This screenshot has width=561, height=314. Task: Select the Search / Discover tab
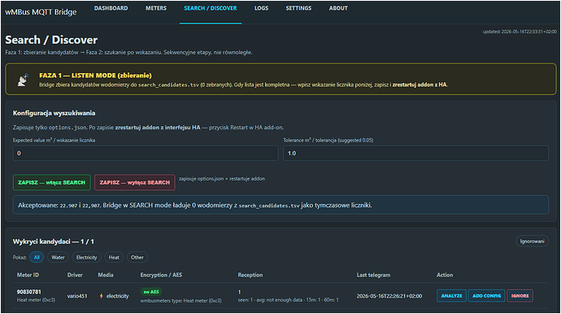tap(211, 8)
